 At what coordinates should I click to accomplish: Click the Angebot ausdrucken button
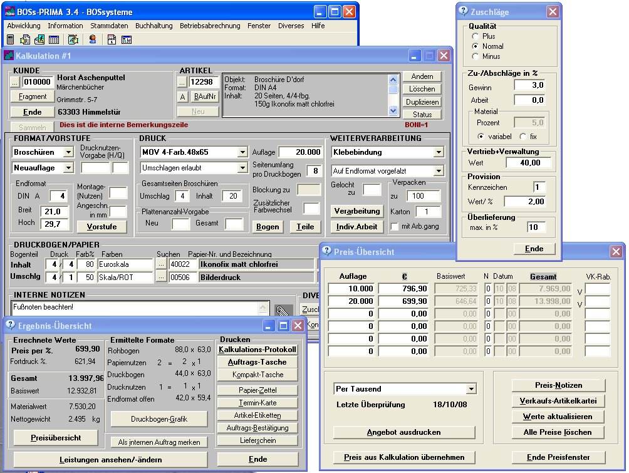pyautogui.click(x=404, y=432)
